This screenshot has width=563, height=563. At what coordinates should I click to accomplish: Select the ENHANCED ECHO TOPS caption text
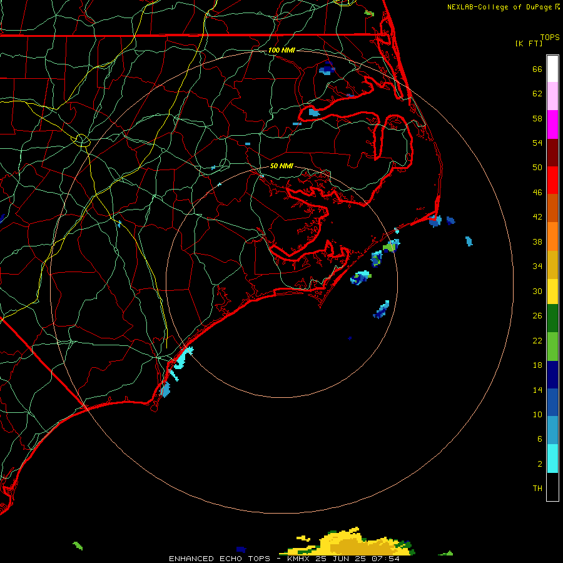220,559
